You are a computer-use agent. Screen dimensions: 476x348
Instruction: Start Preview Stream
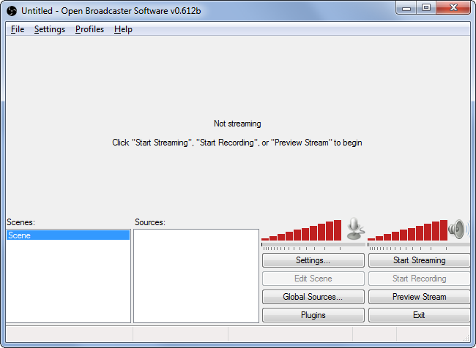click(x=419, y=297)
